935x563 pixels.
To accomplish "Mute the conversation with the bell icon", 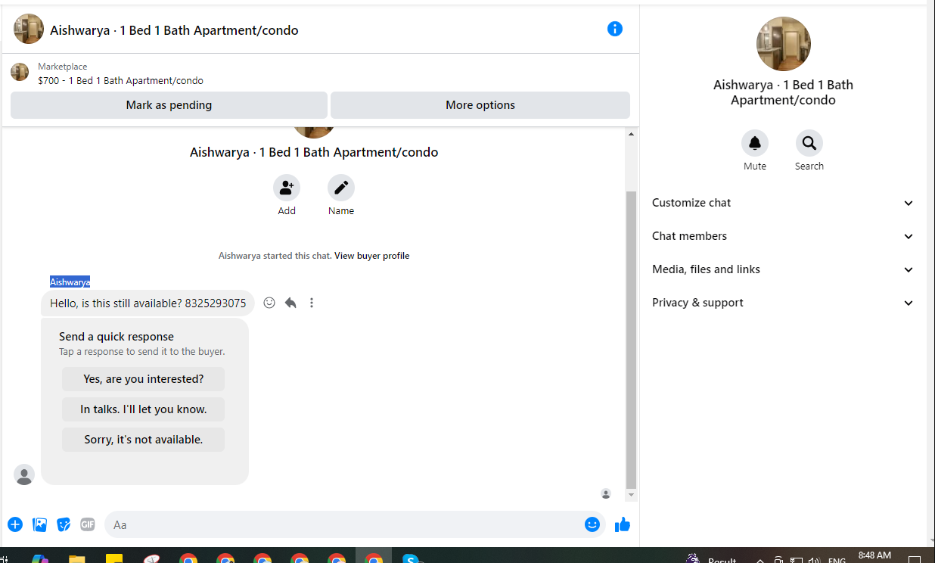I will (x=755, y=143).
